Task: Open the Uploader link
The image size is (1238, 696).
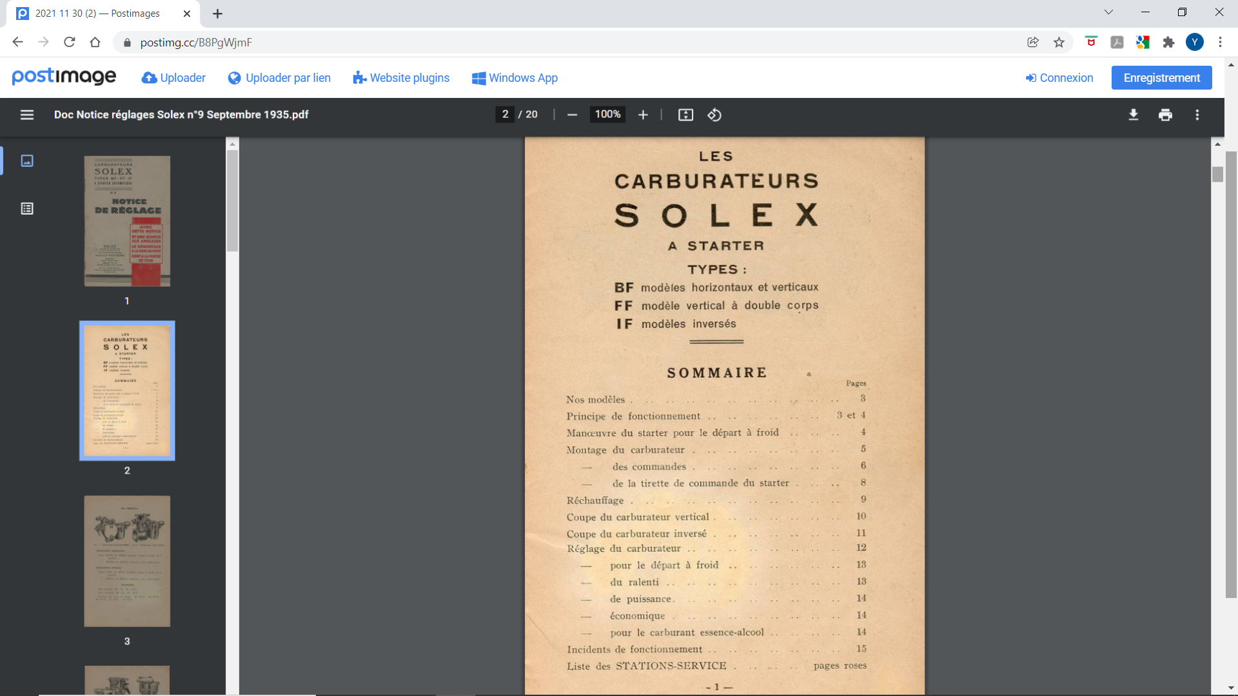Action: [173, 78]
